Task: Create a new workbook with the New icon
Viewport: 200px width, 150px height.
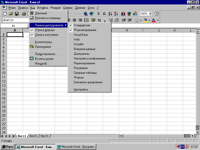Action: point(5,14)
